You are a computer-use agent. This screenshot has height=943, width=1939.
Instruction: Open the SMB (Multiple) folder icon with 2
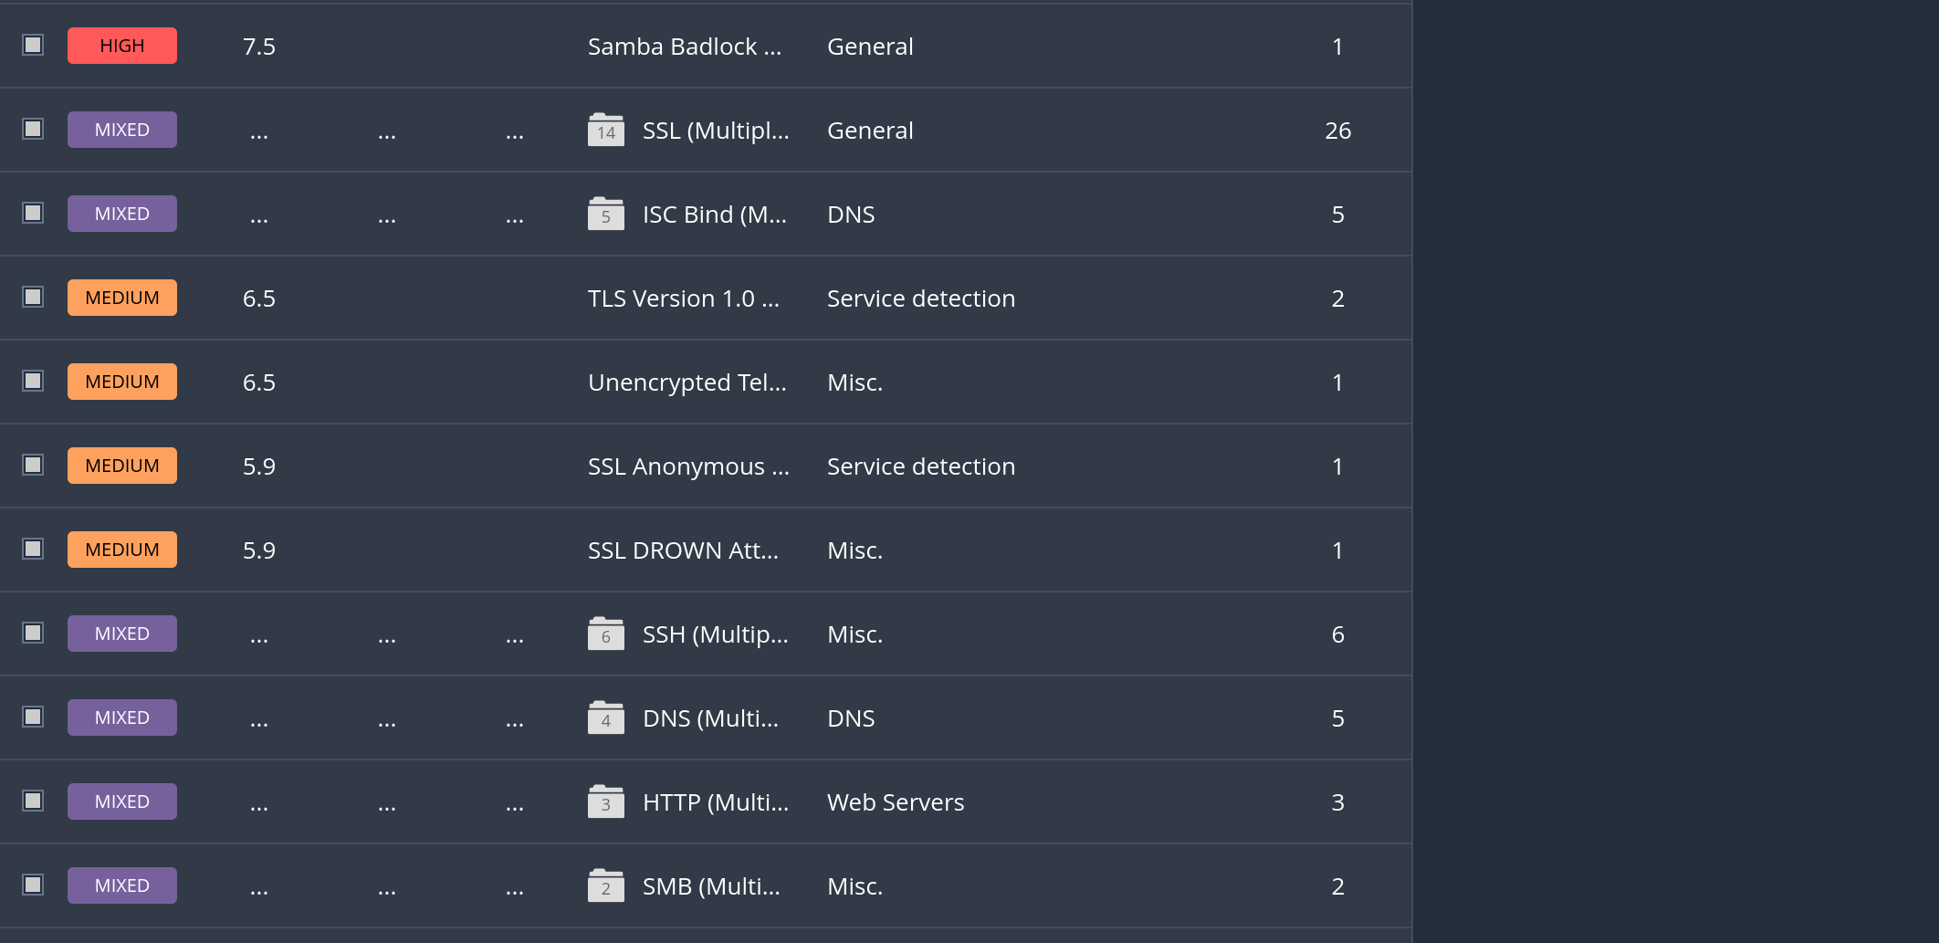click(605, 886)
